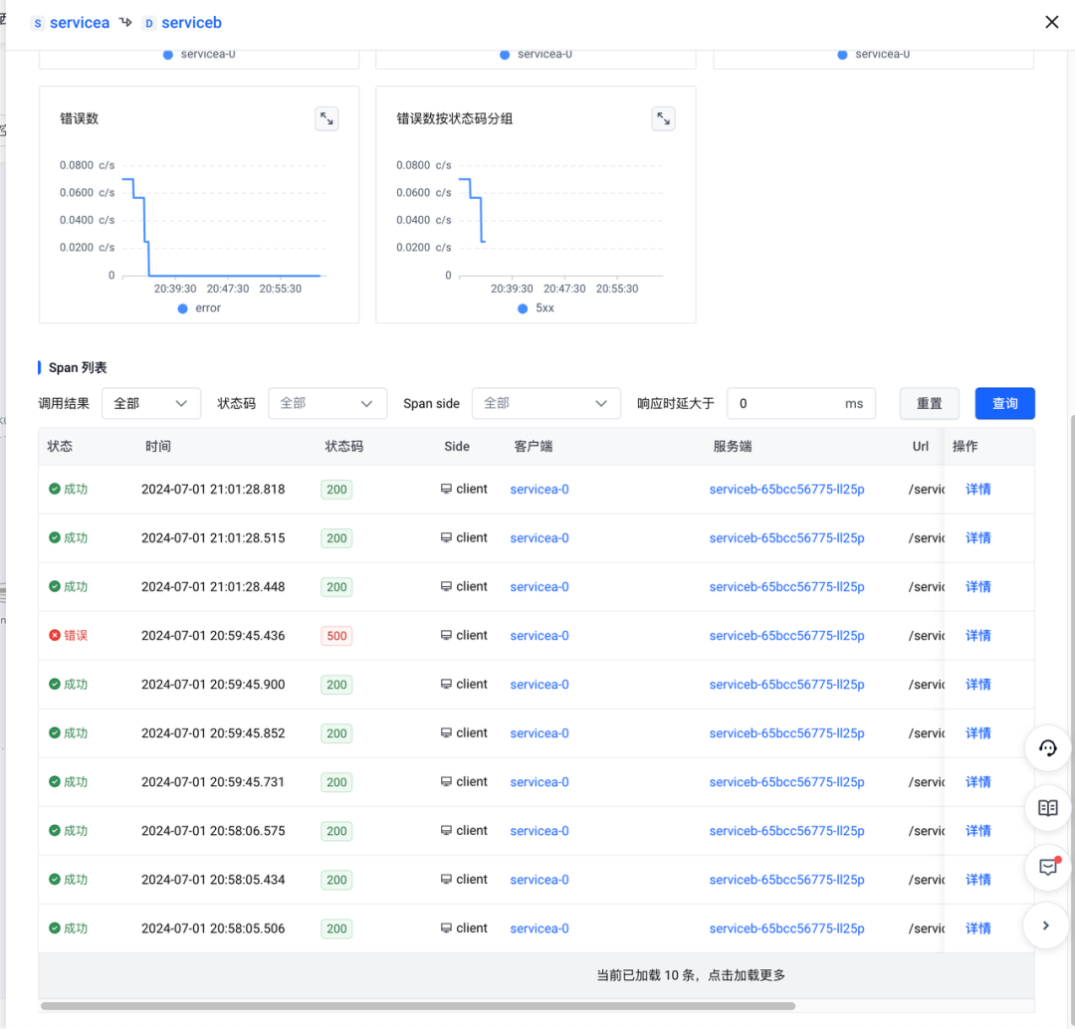The image size is (1075, 1029).
Task: Open the 状态码 filter dropdown
Action: point(326,403)
